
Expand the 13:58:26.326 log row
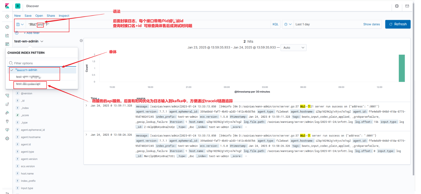point(86,135)
